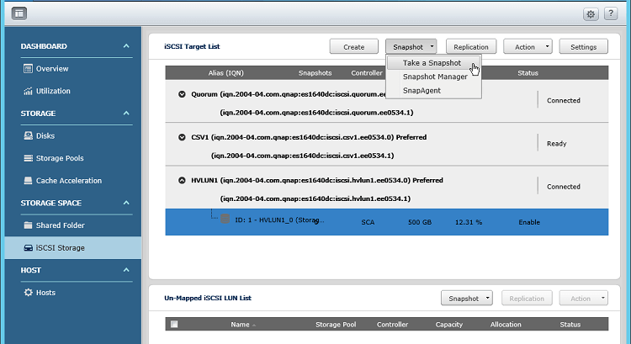Expand the Quorum target entry
Screen dimensions: 631x344
click(x=182, y=94)
